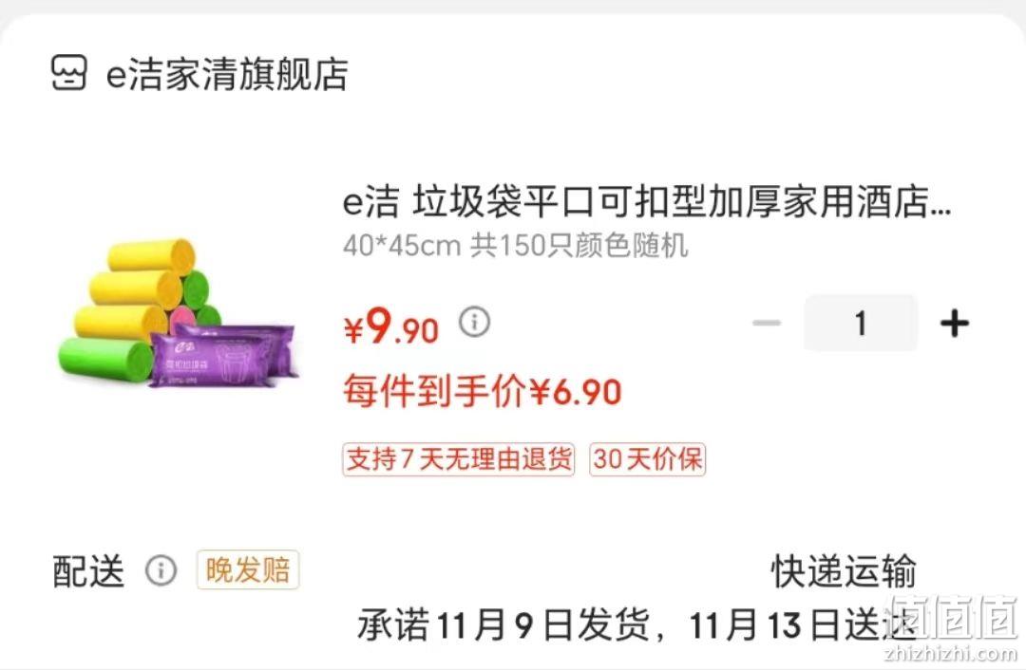1026x670 pixels.
Task: Increase quantity with the plus button
Action: [955, 323]
